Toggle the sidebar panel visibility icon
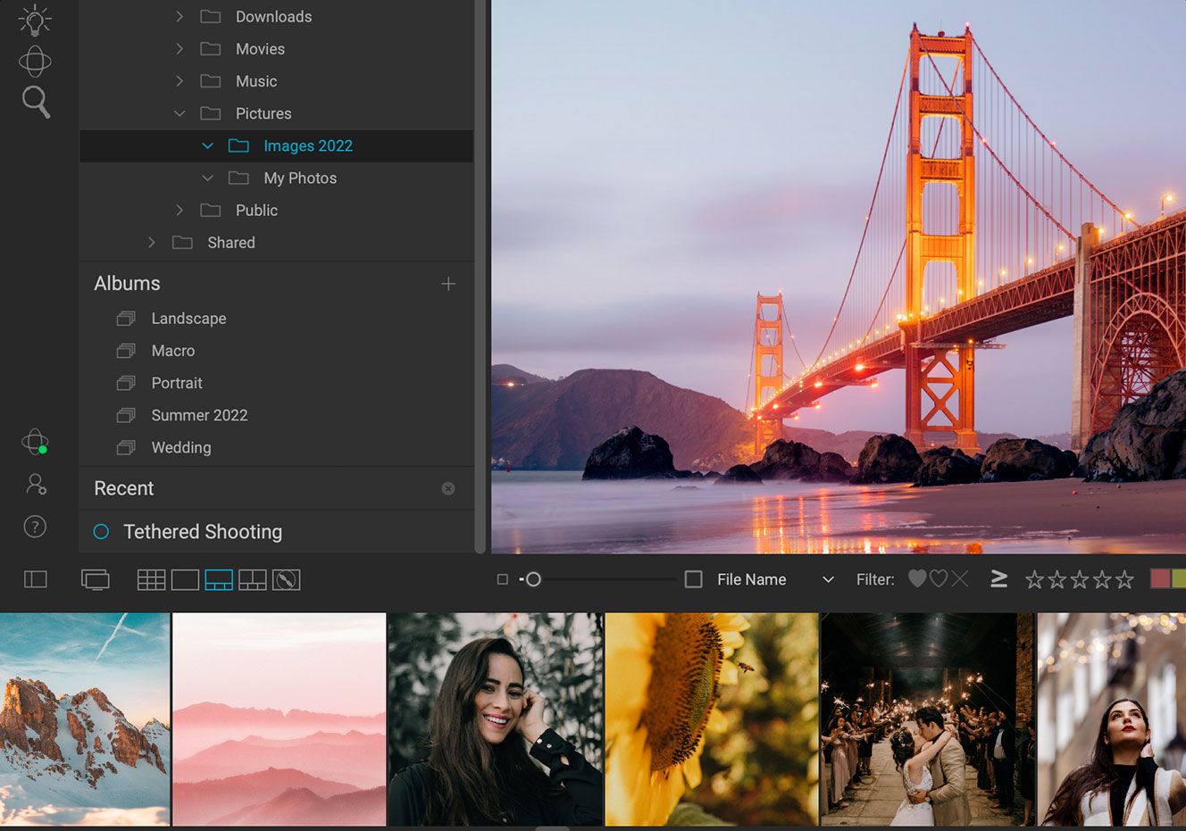1186x831 pixels. click(36, 579)
